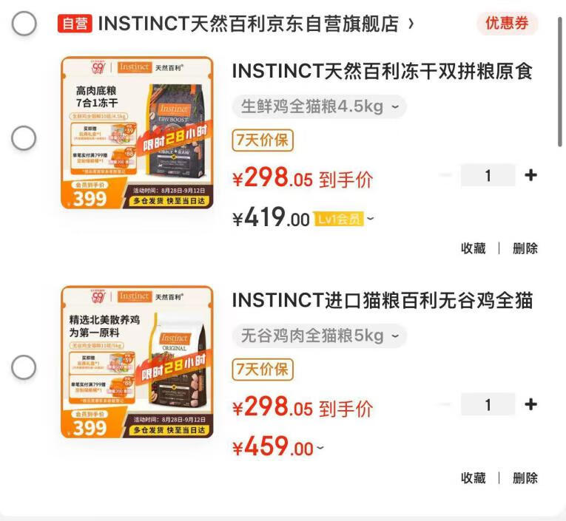
Task: Delete the second product with 删除
Action: click(x=525, y=478)
